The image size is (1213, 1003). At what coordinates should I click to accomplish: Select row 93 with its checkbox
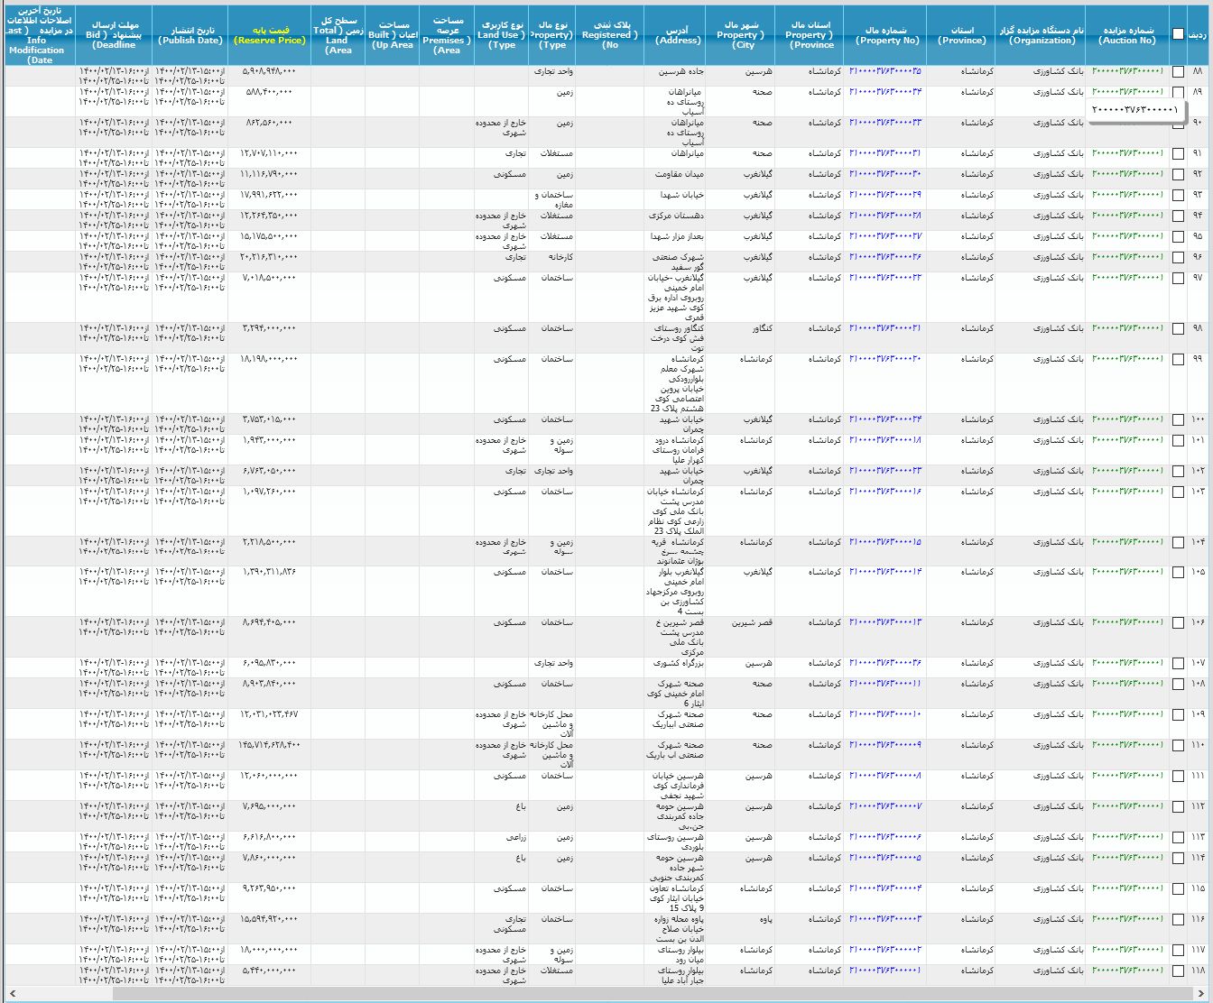pyautogui.click(x=1178, y=196)
